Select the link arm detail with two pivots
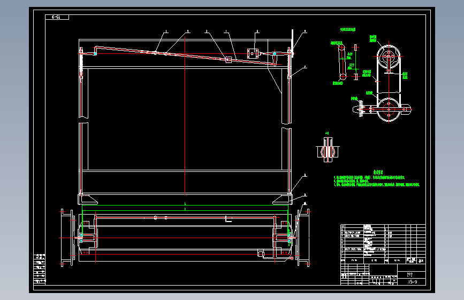Viewport: 464px width, 300px height. pos(342,62)
